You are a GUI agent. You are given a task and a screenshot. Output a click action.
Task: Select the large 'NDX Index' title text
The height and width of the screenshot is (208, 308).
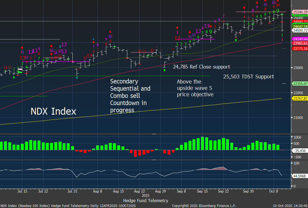tap(54, 111)
